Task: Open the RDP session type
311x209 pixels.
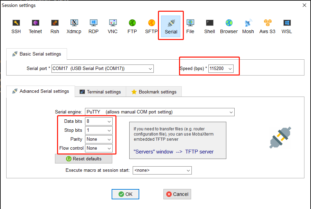Action: coord(93,27)
